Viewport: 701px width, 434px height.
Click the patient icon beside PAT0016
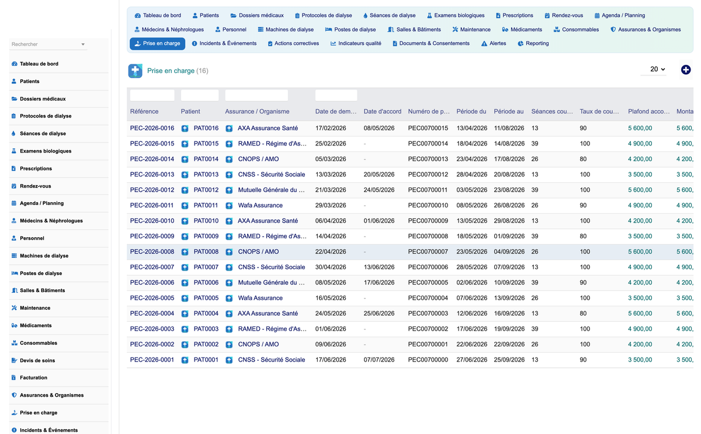[x=185, y=129]
